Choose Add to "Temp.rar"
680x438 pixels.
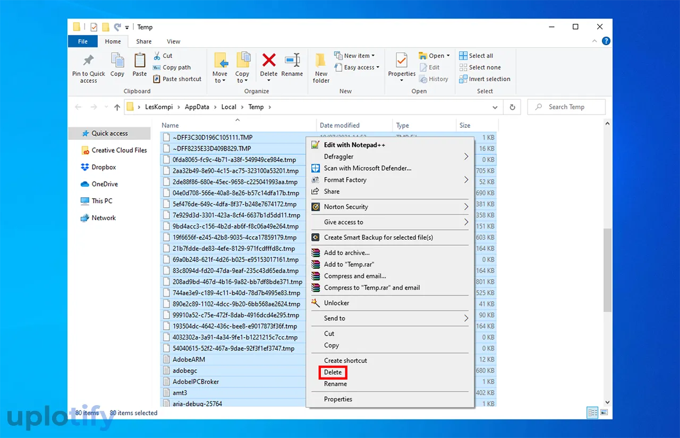390,265
